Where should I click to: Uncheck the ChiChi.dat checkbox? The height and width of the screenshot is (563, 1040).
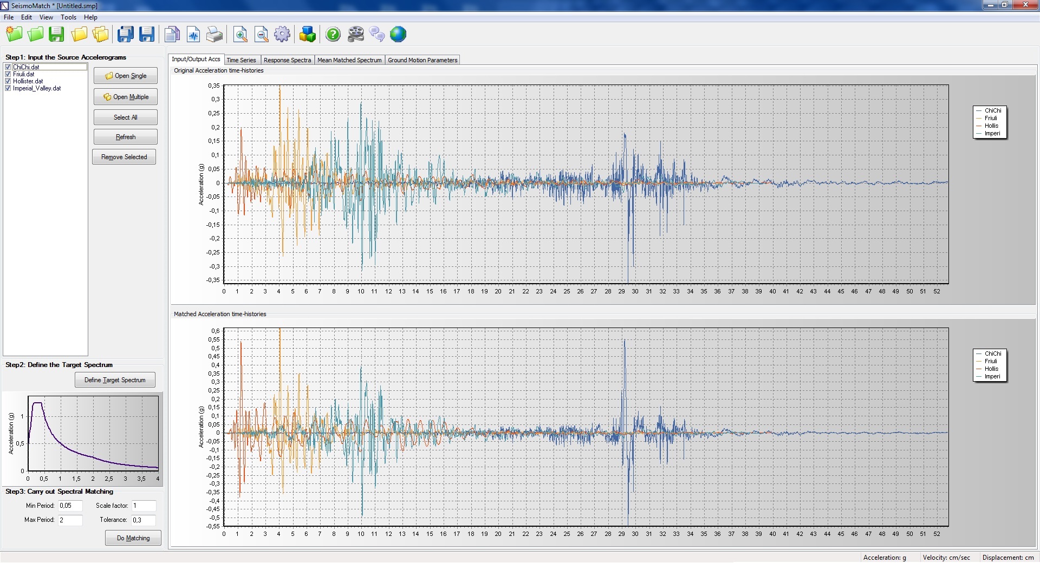point(8,67)
